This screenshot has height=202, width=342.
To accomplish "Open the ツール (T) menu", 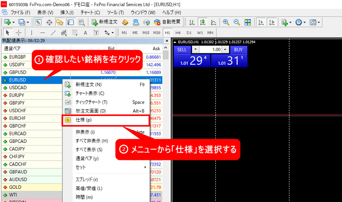I will tap(116, 13).
